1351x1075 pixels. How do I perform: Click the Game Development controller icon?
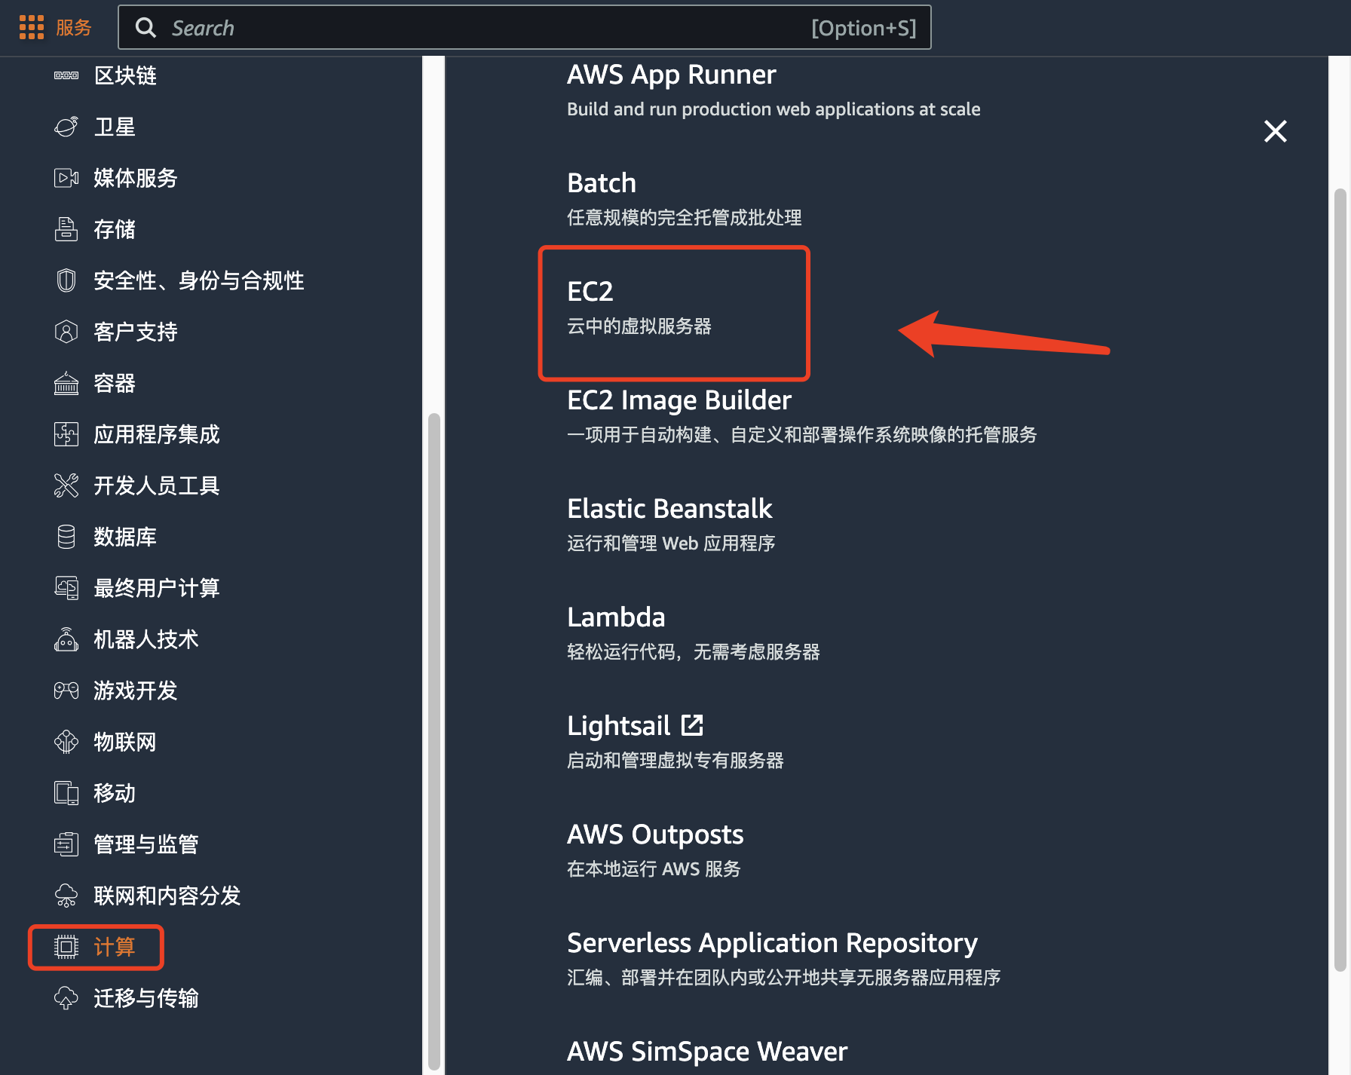[x=66, y=691]
